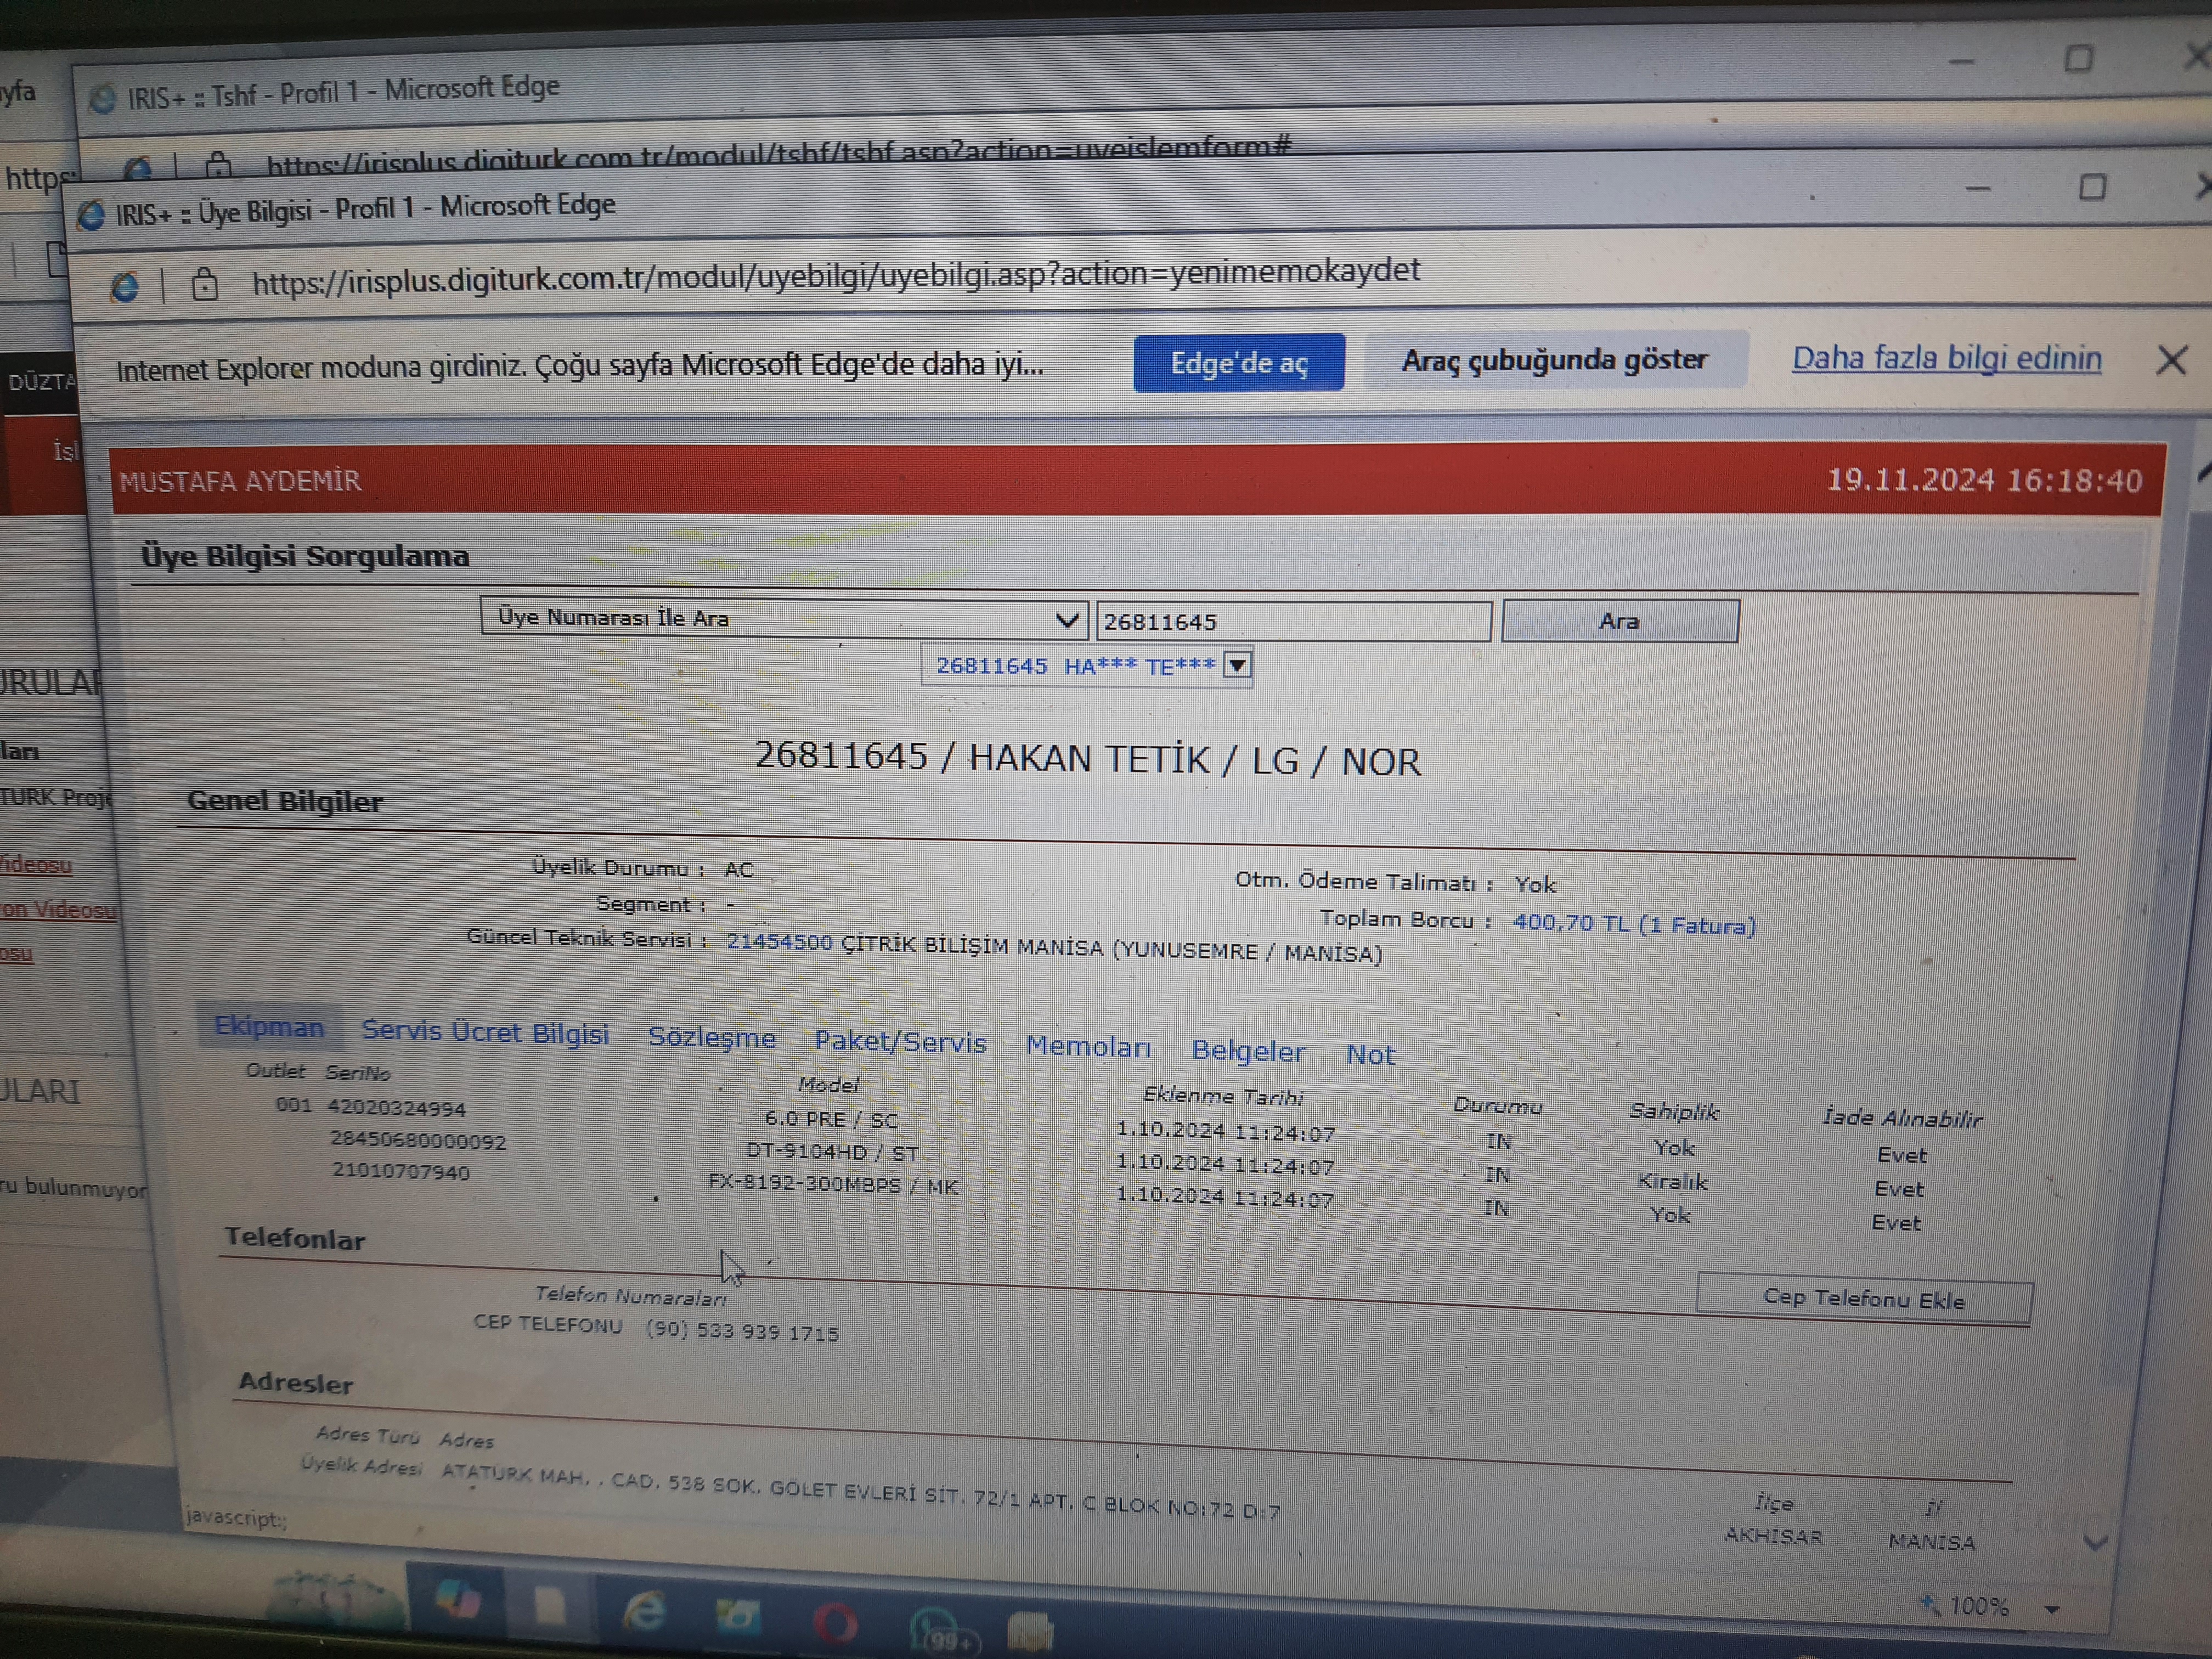Click the 'on Videosu' link in background window
Viewport: 2212px width, 1659px height.
(58, 909)
